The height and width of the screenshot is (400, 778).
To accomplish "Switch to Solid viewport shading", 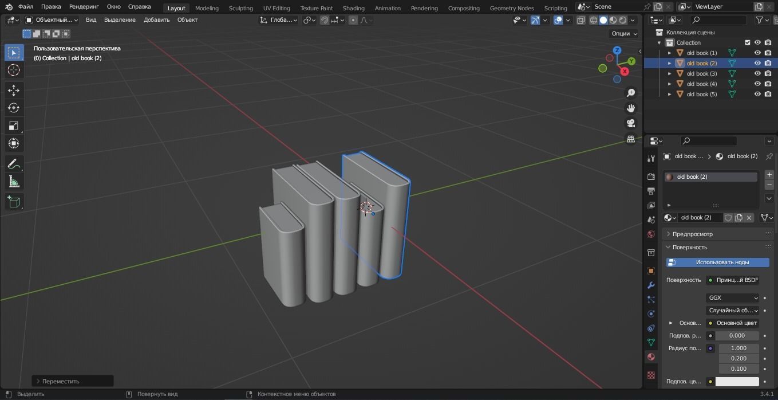I will pyautogui.click(x=603, y=20).
